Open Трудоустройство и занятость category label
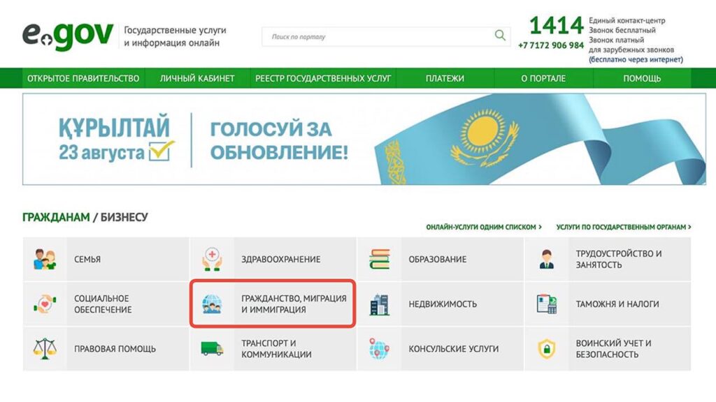The width and height of the screenshot is (716, 402). point(619,259)
